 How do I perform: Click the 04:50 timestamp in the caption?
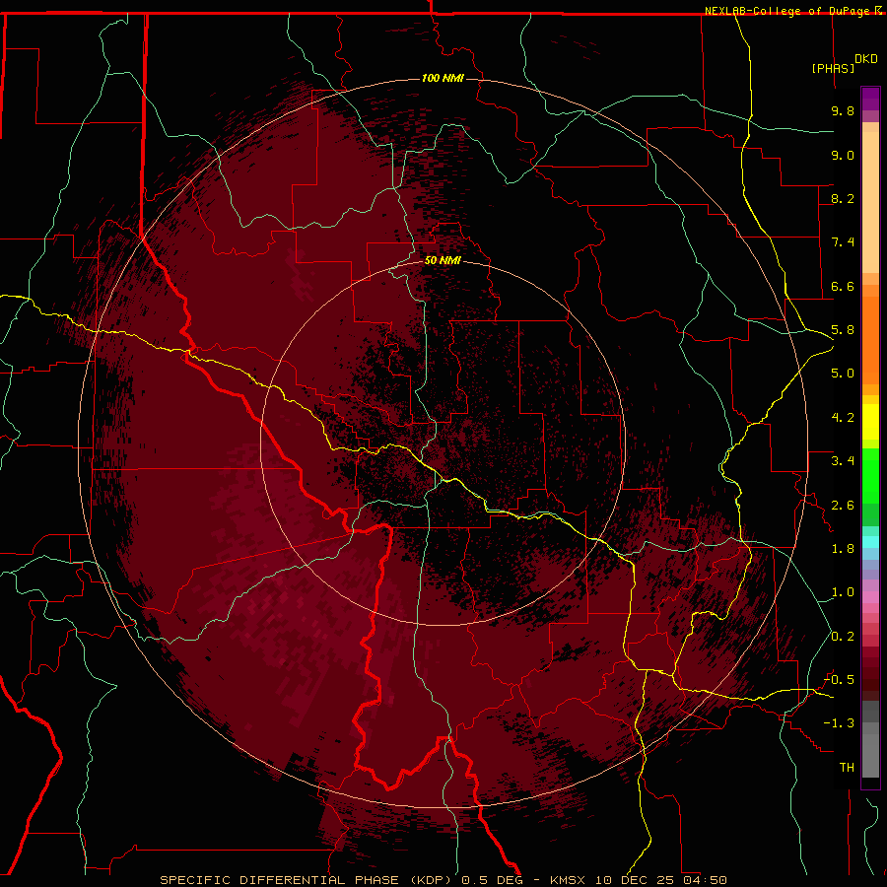[x=705, y=880]
